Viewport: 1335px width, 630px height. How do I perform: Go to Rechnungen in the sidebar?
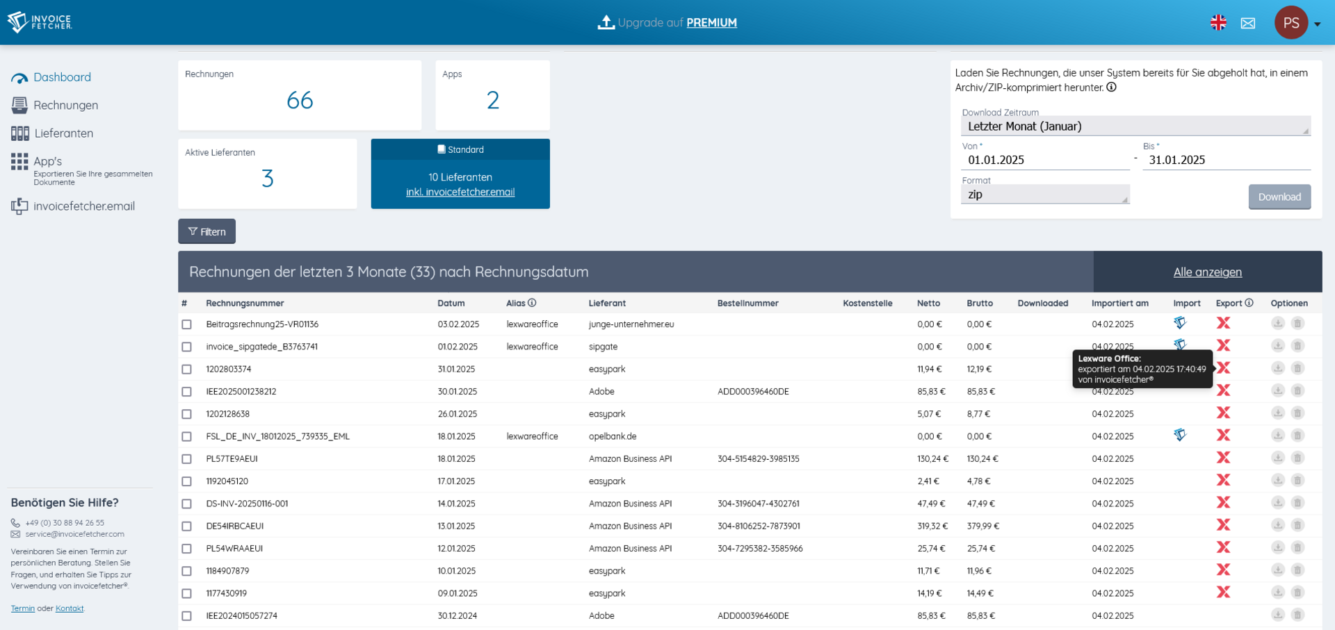pyautogui.click(x=65, y=106)
